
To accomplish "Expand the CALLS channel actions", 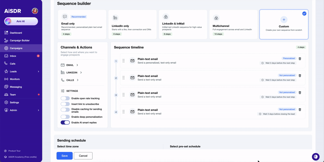I will coord(70,80).
